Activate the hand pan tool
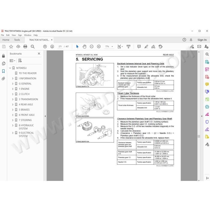 [x=85, y=46]
